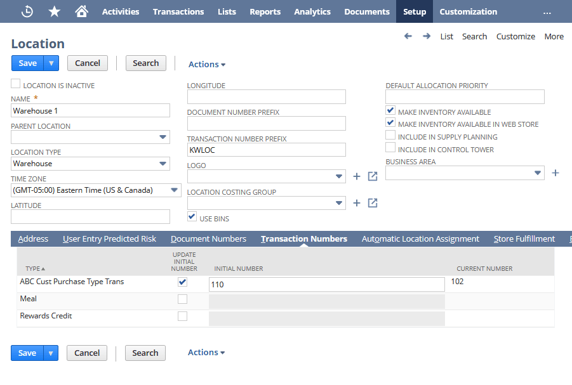Screen dimensions: 572x385
Task: Uncheck Make Inventory Available in Web Store
Action: [390, 122]
